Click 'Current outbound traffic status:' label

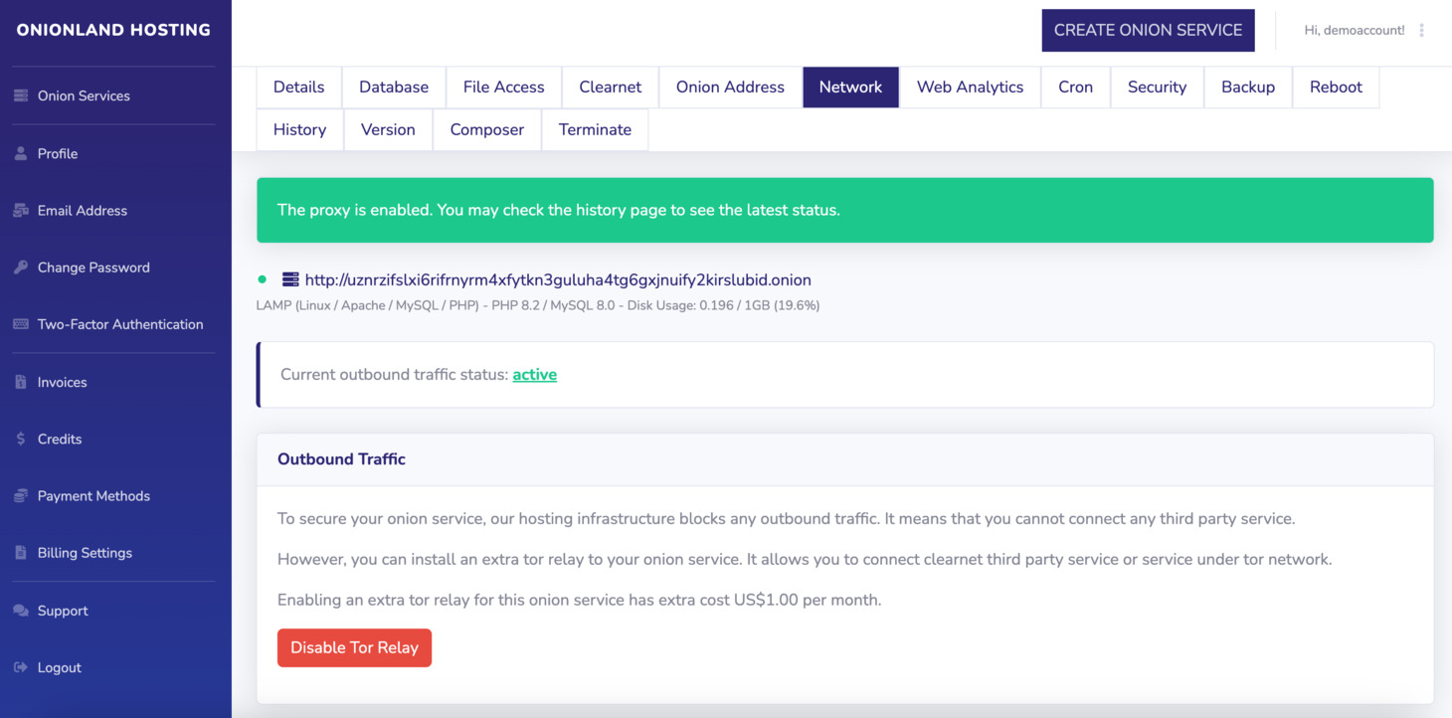(x=394, y=375)
